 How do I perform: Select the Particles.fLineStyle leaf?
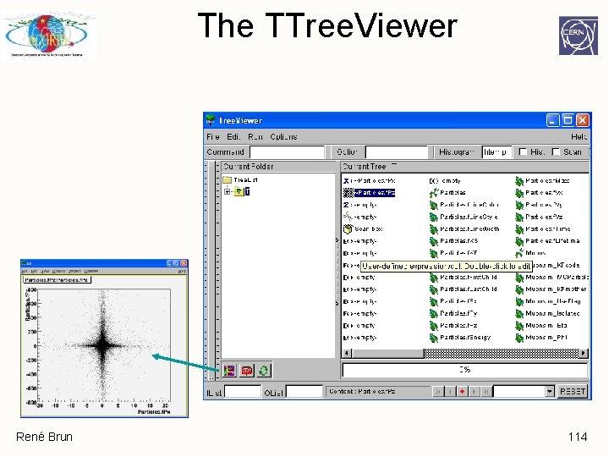pos(464,217)
